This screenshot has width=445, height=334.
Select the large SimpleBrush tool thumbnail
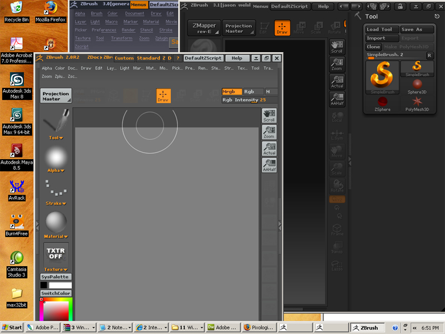pyautogui.click(x=382, y=77)
